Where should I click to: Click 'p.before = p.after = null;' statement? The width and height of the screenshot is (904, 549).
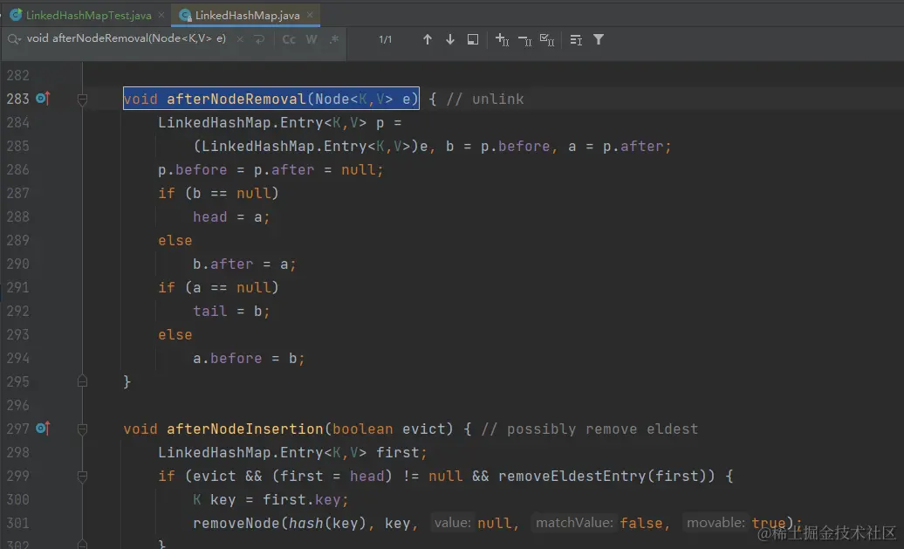(271, 169)
